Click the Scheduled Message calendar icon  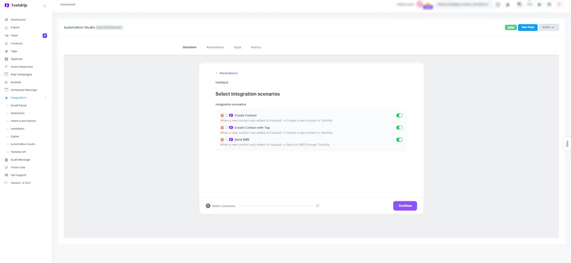6,90
